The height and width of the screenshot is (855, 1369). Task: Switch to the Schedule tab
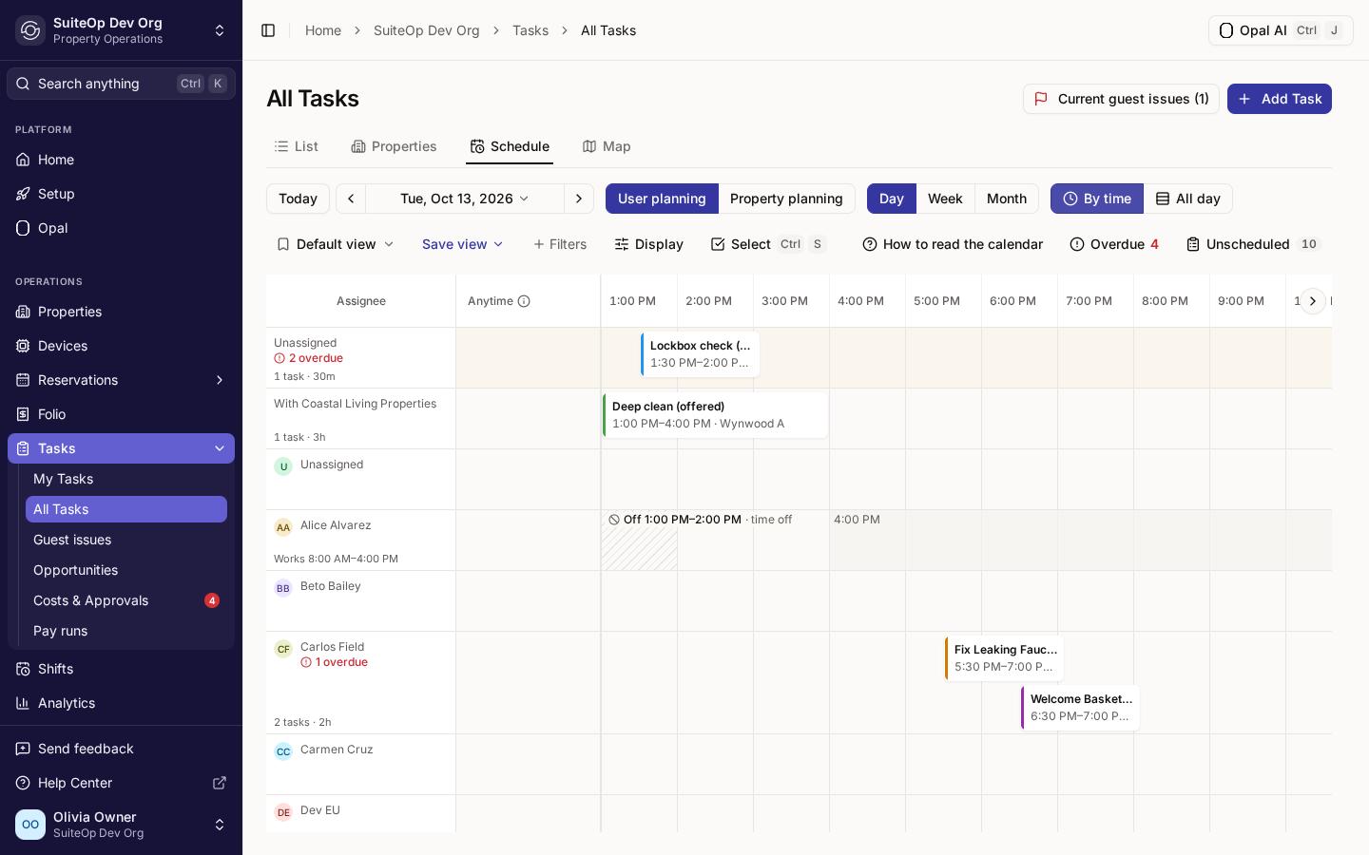(x=510, y=146)
